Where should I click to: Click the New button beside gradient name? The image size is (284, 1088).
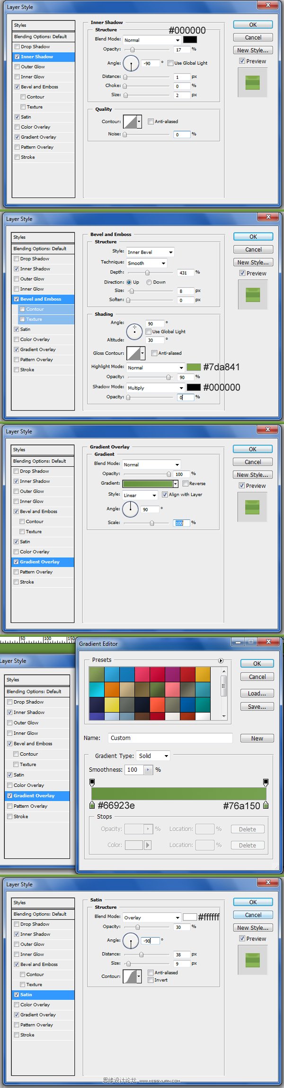[x=257, y=738]
